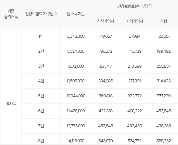
Task: Select the value 498,289
Action: click(164, 126)
